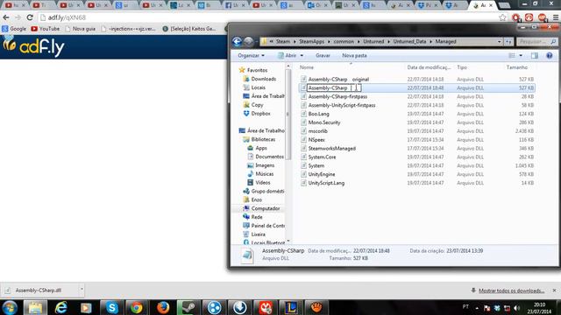
Task: Click the Chrome reload button
Action: point(30,17)
